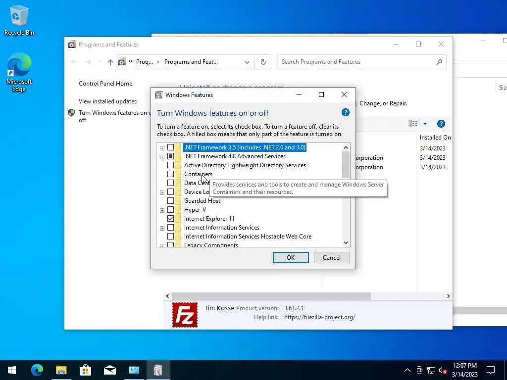Toggle the .NET Framework 4.8 Advanced Services checkbox
507x380 pixels.
tap(170, 156)
